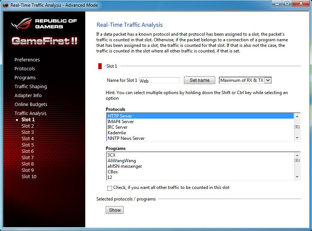Open Online Budgets in the sidebar
Screen dimensions: 312x231
tap(31, 105)
